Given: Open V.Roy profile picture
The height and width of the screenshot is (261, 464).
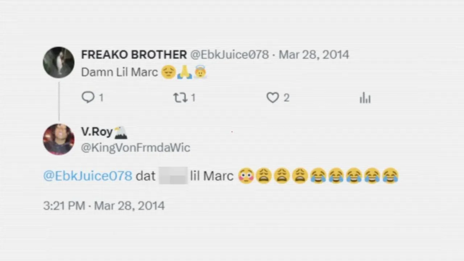Looking at the screenshot, I should 59,139.
